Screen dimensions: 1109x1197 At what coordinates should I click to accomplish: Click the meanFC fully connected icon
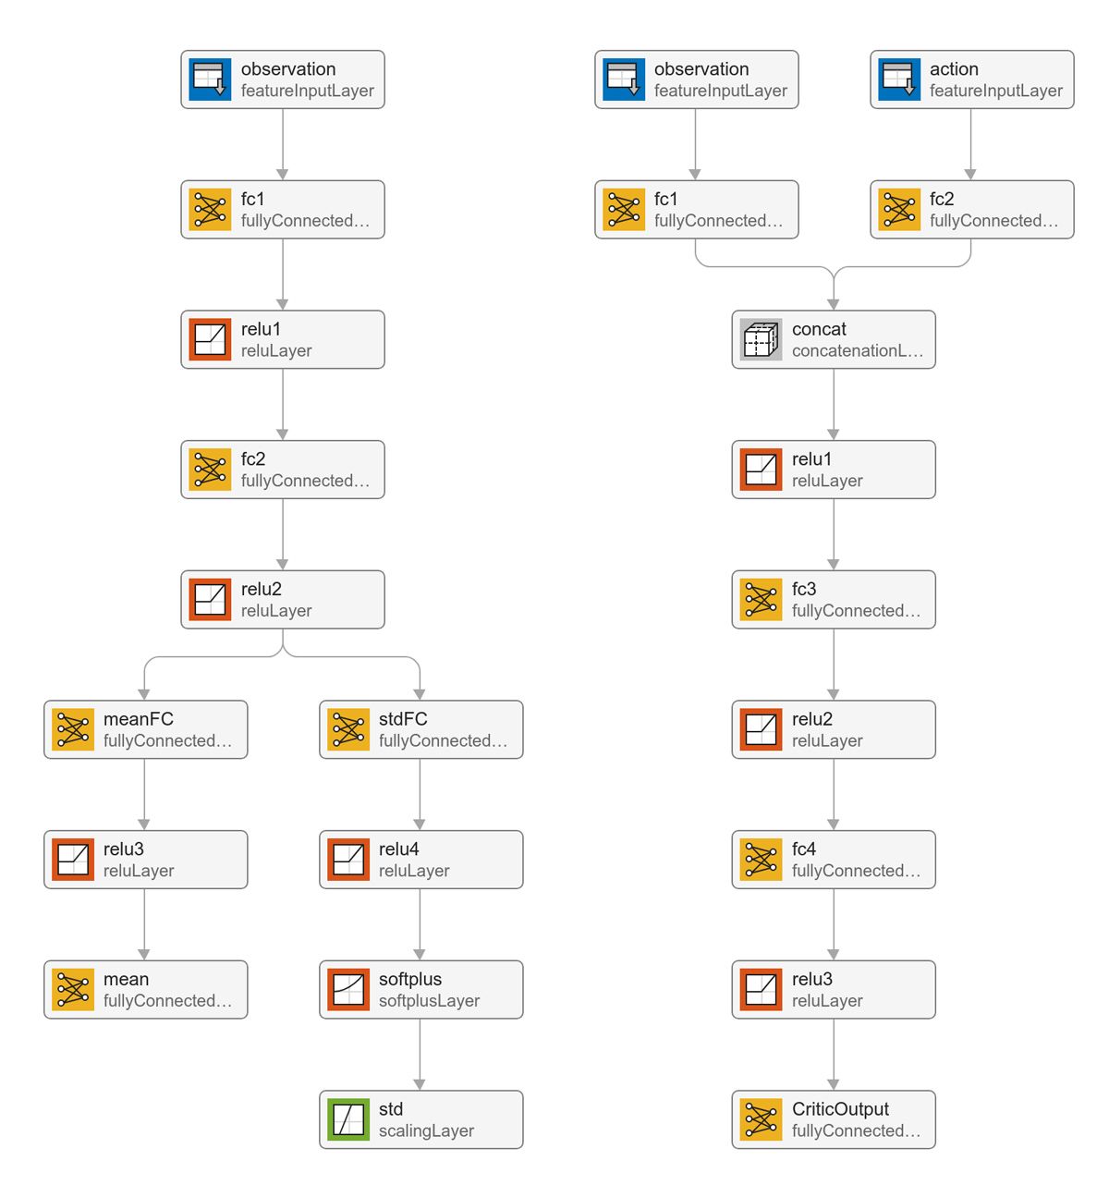coord(73,729)
